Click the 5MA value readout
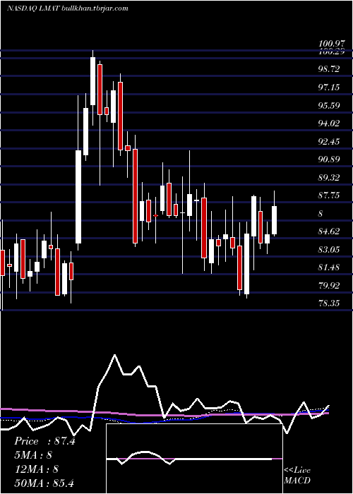Viewport: 353px width, 494px height. 32,455
